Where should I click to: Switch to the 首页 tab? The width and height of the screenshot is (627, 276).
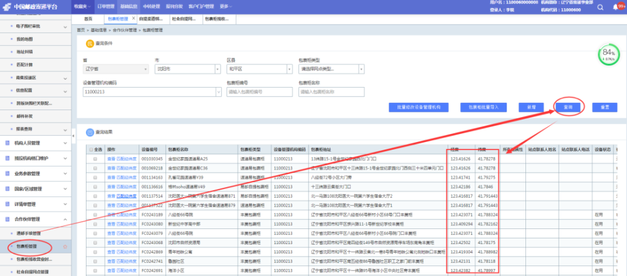pos(88,19)
